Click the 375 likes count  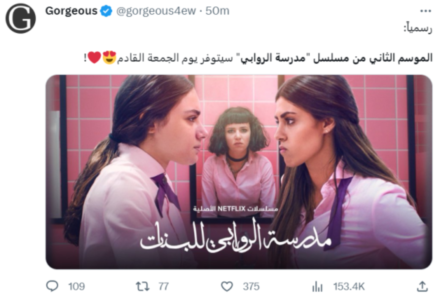click(251, 287)
